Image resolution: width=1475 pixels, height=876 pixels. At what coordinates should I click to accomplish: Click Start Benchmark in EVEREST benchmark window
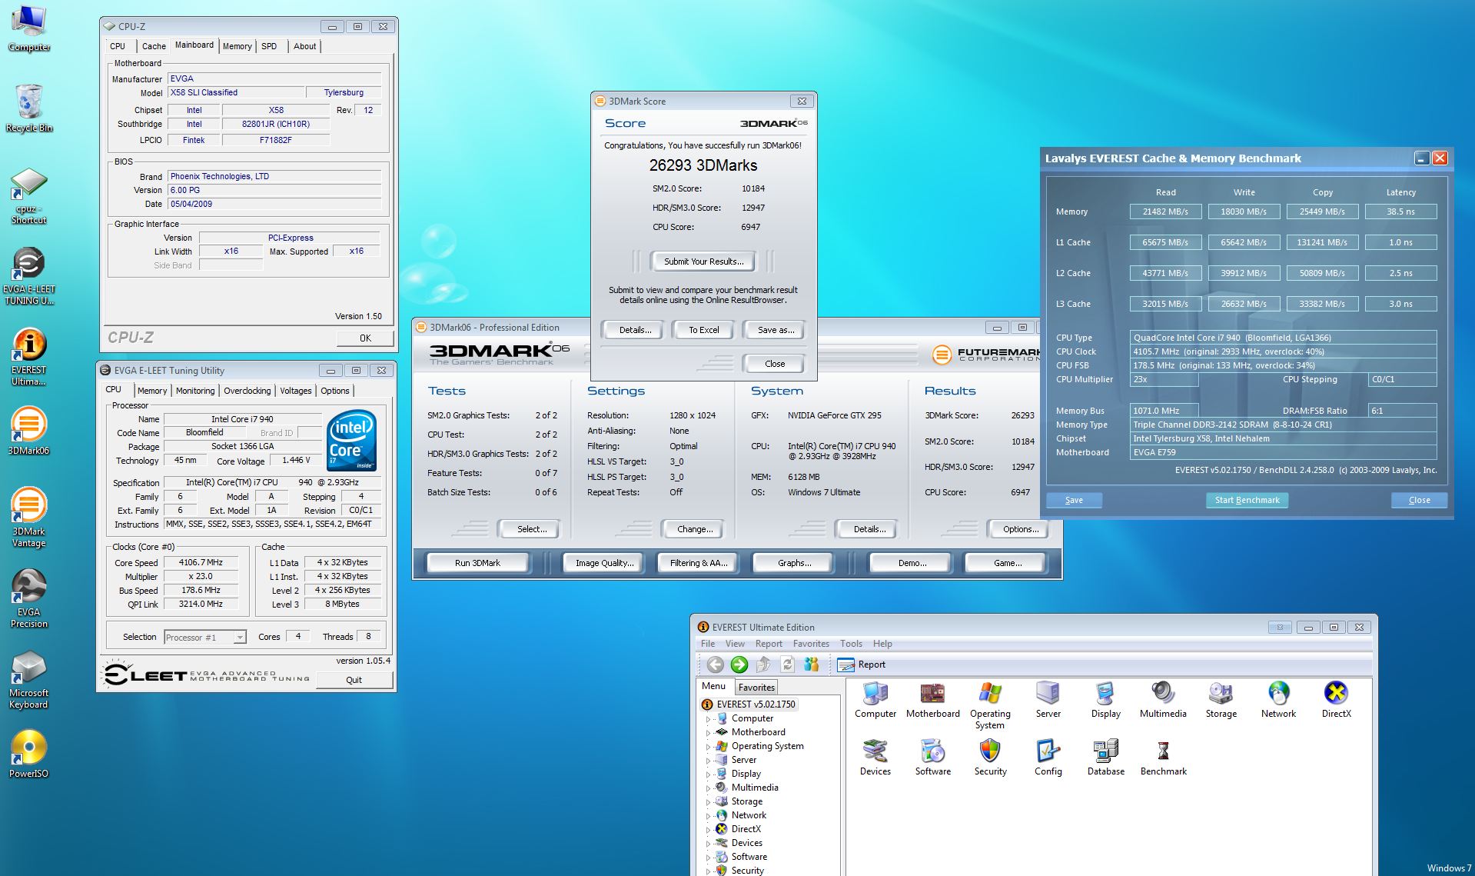(1247, 500)
